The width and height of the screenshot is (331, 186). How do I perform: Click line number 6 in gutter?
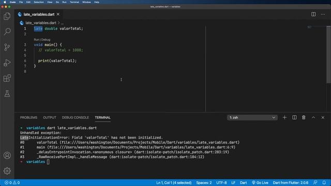tap(25, 61)
